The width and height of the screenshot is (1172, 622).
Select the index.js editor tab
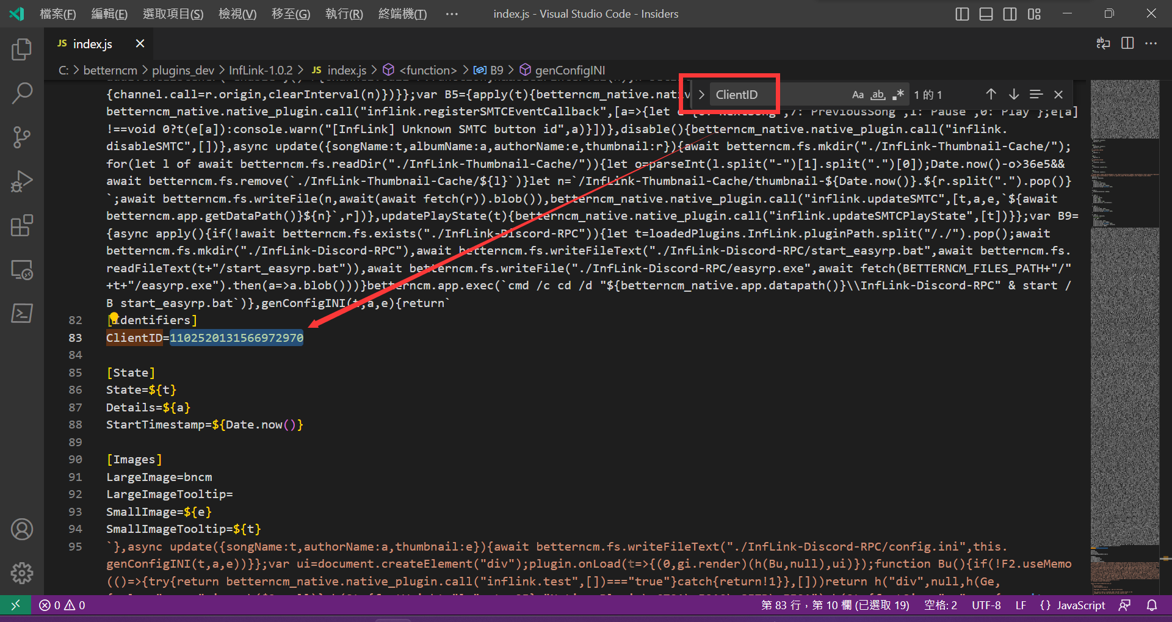(x=92, y=43)
